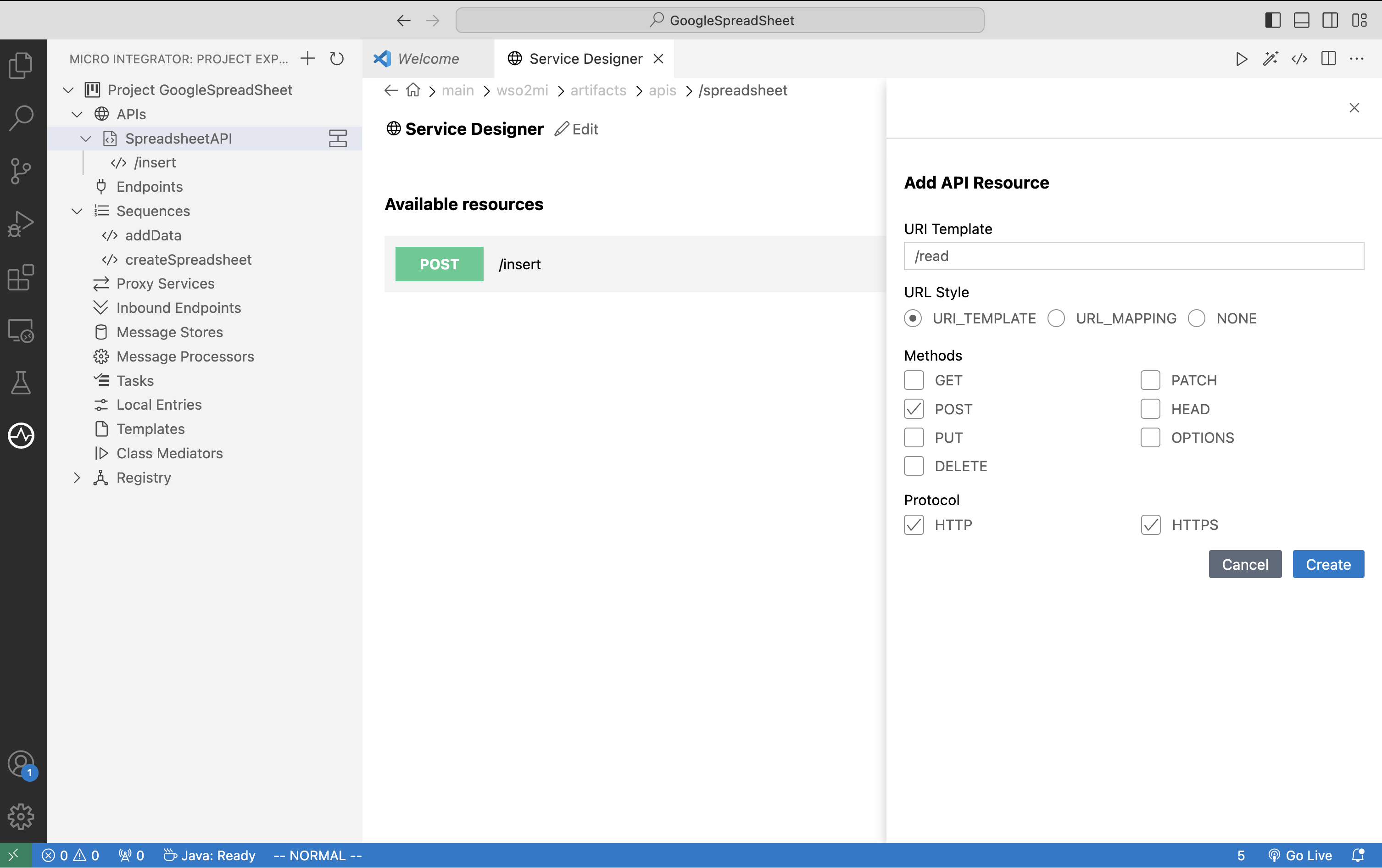Collapse Project GoogleSpreadSheet tree node
The width and height of the screenshot is (1382, 868).
pyautogui.click(x=68, y=90)
